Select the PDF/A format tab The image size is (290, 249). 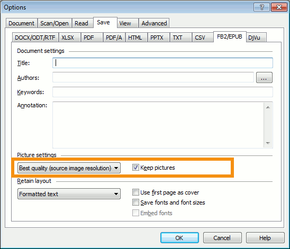(x=114, y=38)
